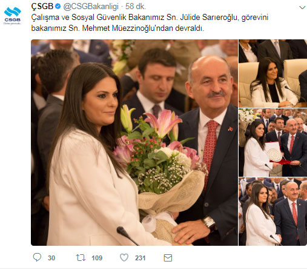
Task: Click the blue verified badge
Action: (58, 6)
